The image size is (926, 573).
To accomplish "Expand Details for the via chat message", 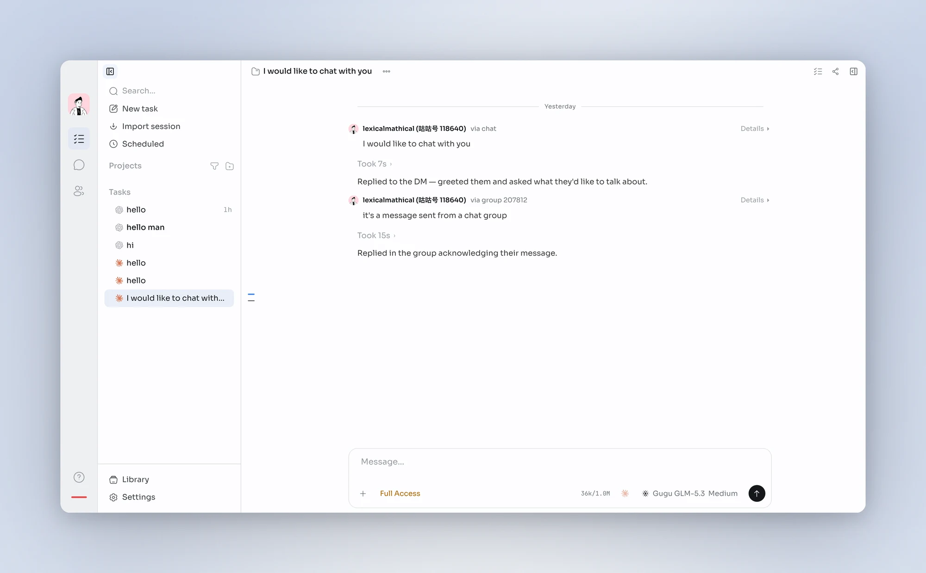I will 755,129.
